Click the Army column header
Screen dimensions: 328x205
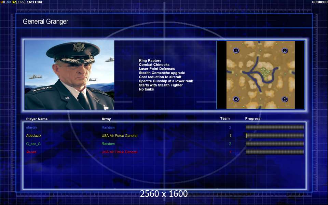[x=106, y=119]
